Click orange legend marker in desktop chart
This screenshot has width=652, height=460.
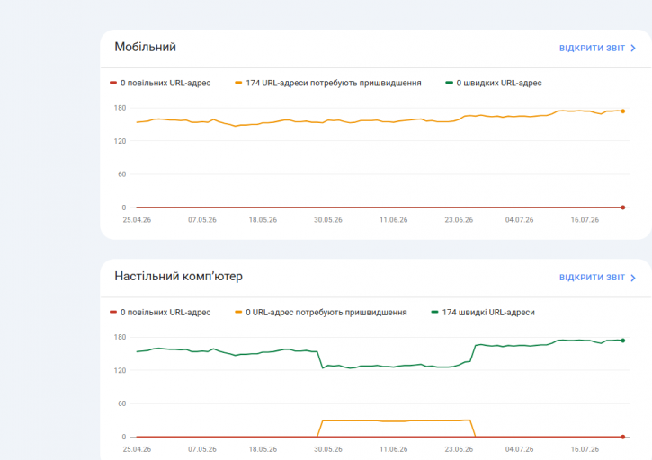tap(238, 312)
